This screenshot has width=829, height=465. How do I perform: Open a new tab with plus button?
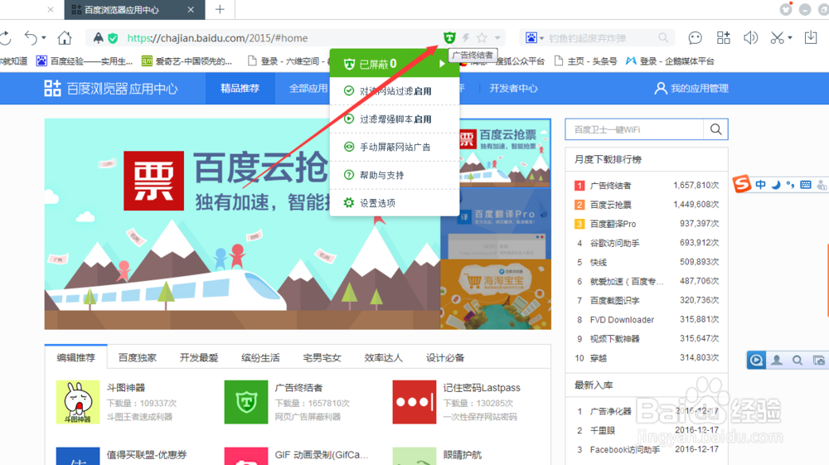[x=220, y=9]
